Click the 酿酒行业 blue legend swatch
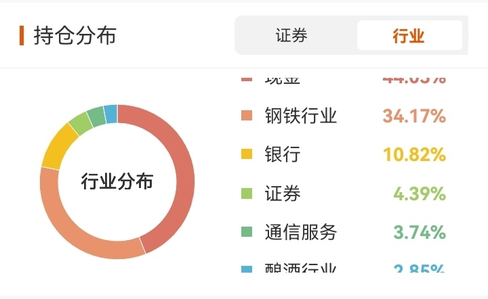Screen dimensions: 488x299 247,269
